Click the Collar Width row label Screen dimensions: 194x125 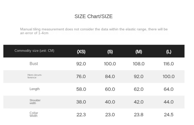click(x=34, y=114)
